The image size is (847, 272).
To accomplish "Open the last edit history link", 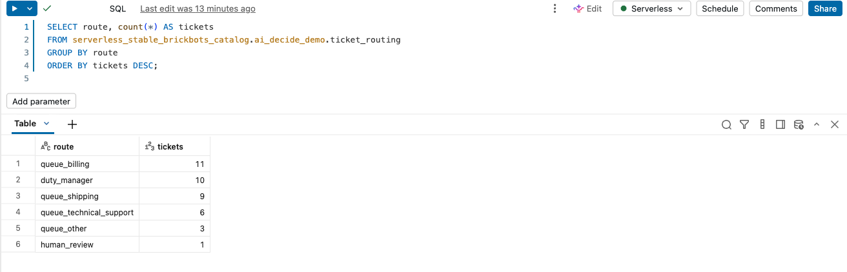I will click(198, 8).
